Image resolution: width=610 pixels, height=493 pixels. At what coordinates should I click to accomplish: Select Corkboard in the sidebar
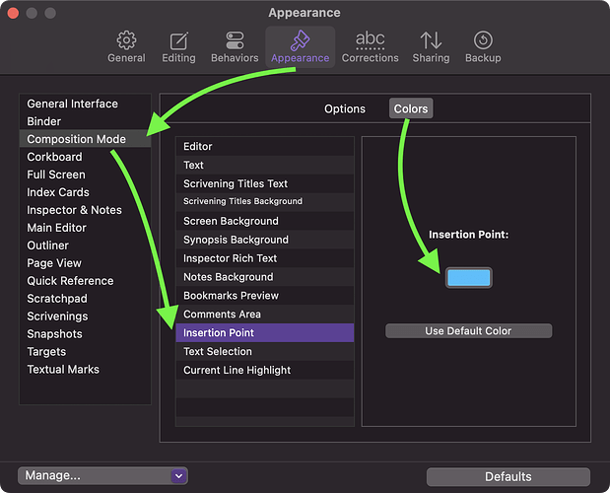[x=85, y=157]
